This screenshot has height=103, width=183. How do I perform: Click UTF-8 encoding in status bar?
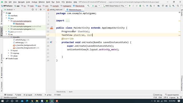coord(166,98)
